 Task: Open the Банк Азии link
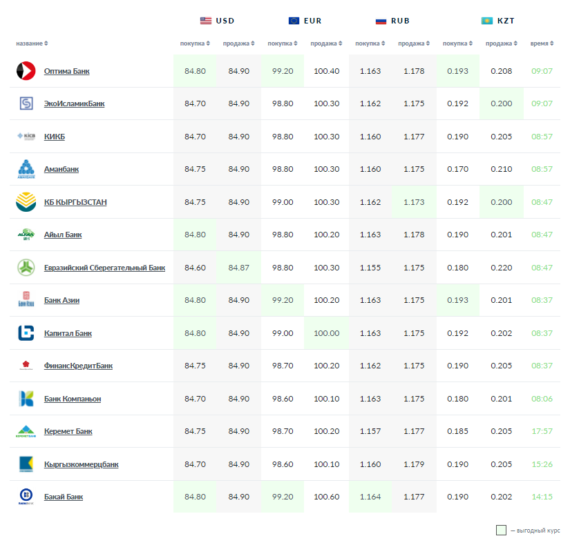66,301
